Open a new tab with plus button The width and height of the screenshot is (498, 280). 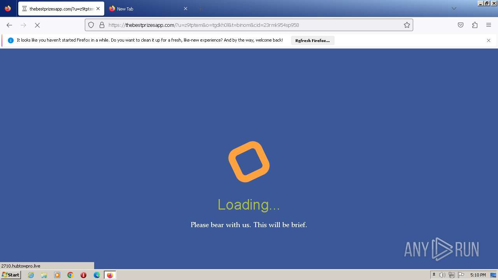[200, 9]
